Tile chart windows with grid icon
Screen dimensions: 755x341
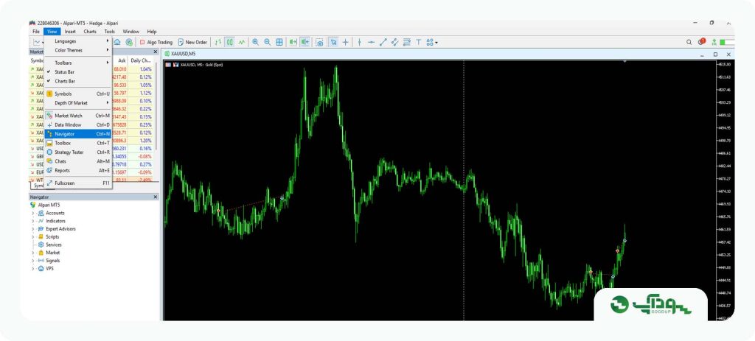(x=279, y=42)
